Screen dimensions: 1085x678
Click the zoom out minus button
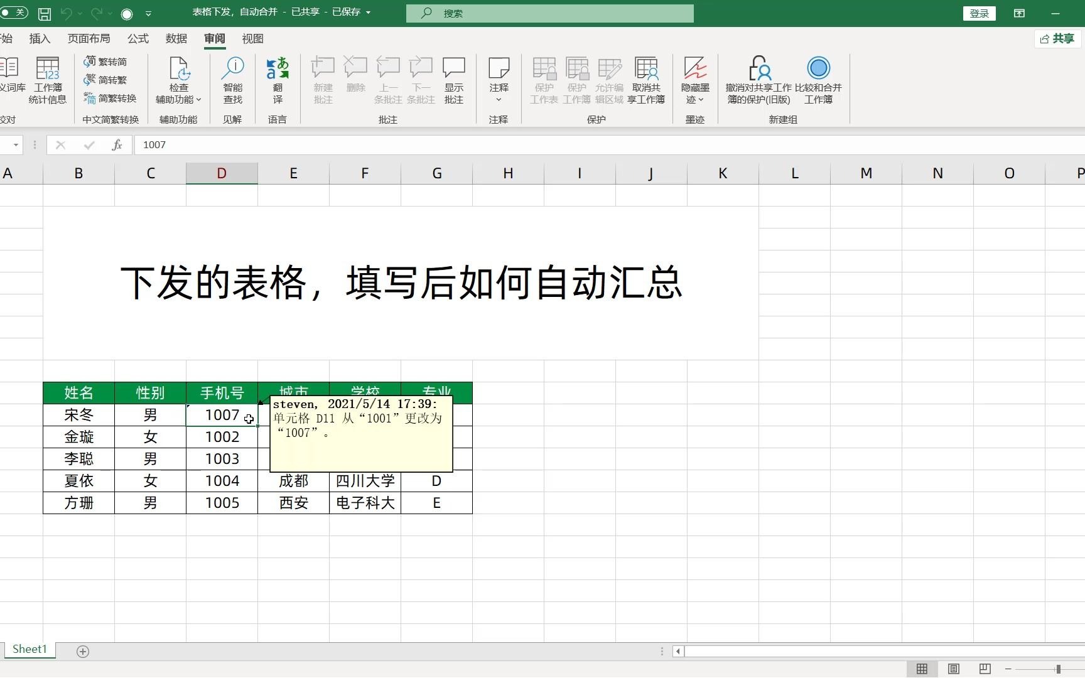pos(1008,669)
